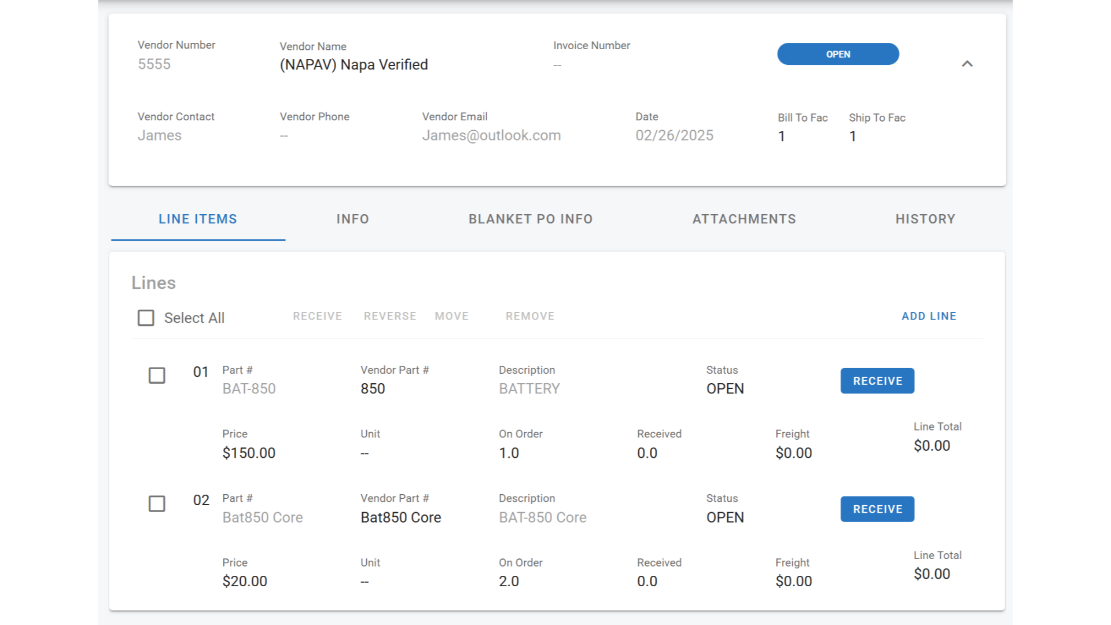Collapse the vendor header panel chevron

967,64
